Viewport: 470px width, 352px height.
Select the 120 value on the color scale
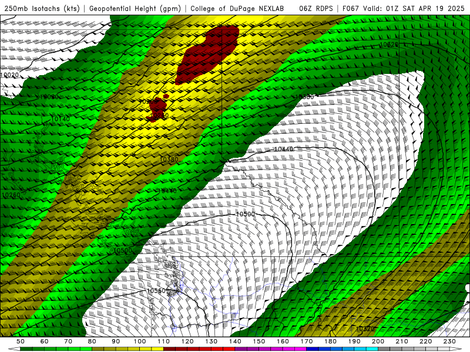pyautogui.click(x=187, y=341)
